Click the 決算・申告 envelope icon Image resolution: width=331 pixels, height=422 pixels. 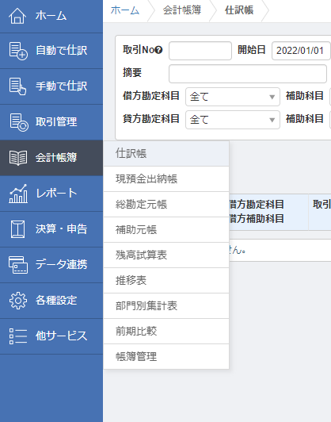tap(17, 229)
